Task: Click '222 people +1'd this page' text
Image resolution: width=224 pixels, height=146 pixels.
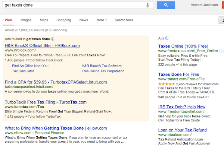Action: [177, 64]
